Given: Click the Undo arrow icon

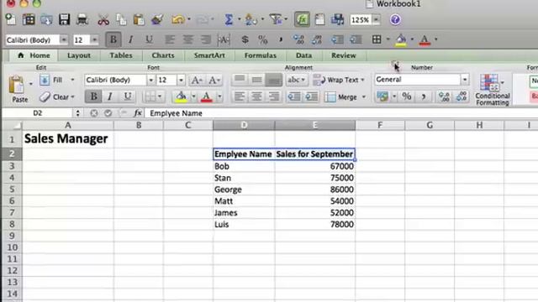Looking at the screenshot, I should tap(177, 19).
